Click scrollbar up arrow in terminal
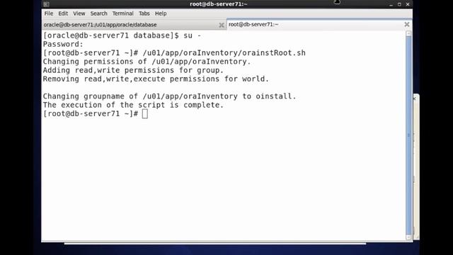The height and width of the screenshot is (255, 453). pyautogui.click(x=408, y=33)
